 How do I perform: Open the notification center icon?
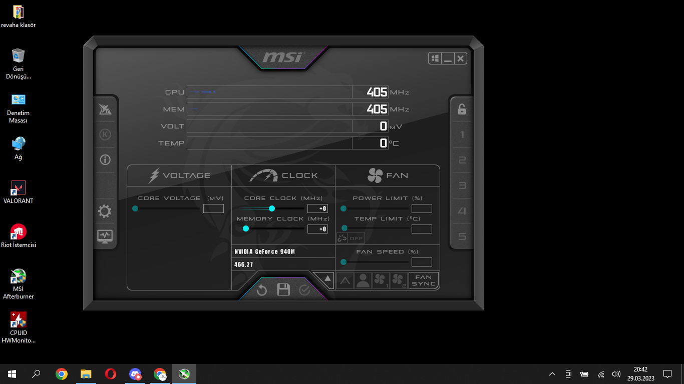(x=667, y=374)
